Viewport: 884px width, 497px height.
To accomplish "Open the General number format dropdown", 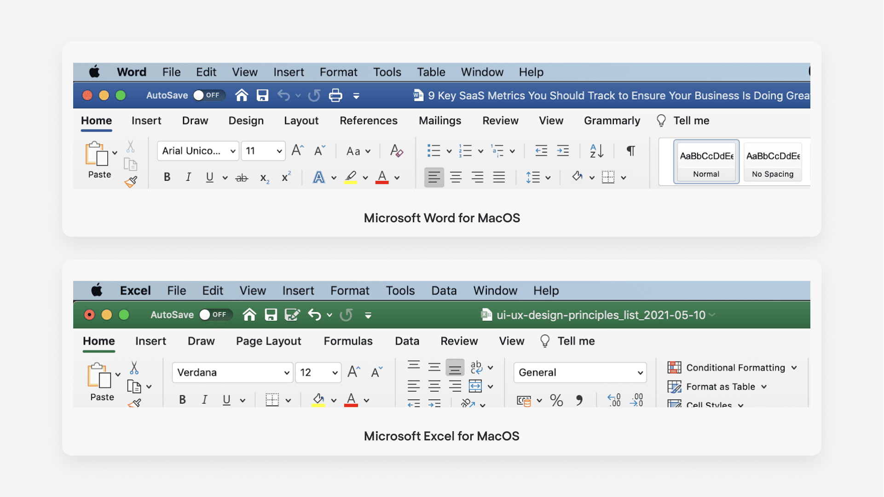I will [640, 372].
